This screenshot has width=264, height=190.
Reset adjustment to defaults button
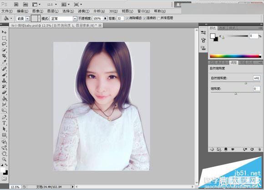coord(252,149)
